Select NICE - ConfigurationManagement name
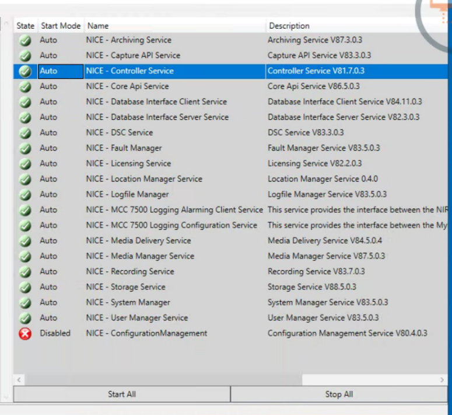 coord(147,333)
